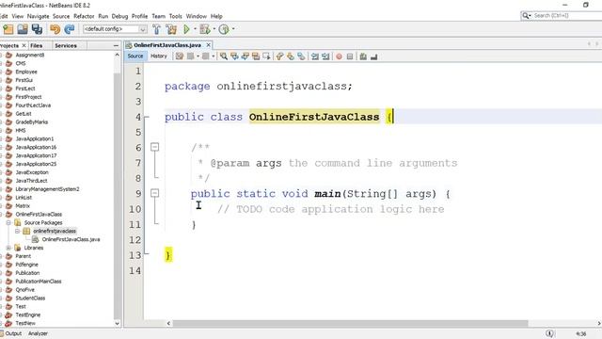The image size is (602, 339).
Task: Open the Profile Project dropdown arrow
Action: pyautogui.click(x=233, y=29)
